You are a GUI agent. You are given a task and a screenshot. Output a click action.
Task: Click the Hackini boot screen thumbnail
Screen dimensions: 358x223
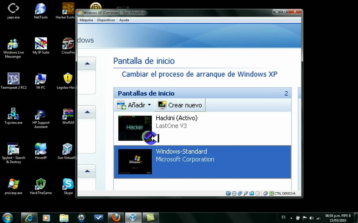[x=135, y=128]
